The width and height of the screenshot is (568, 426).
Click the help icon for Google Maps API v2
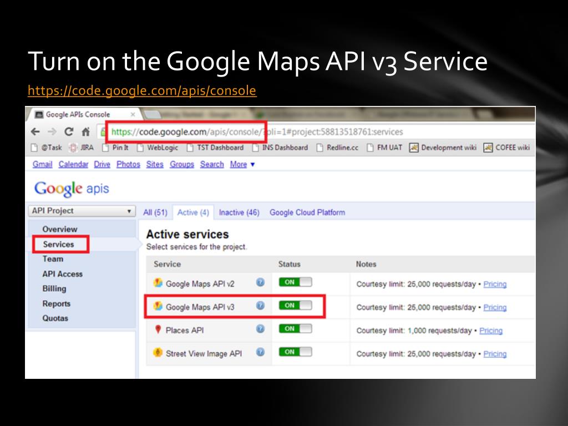point(260,282)
